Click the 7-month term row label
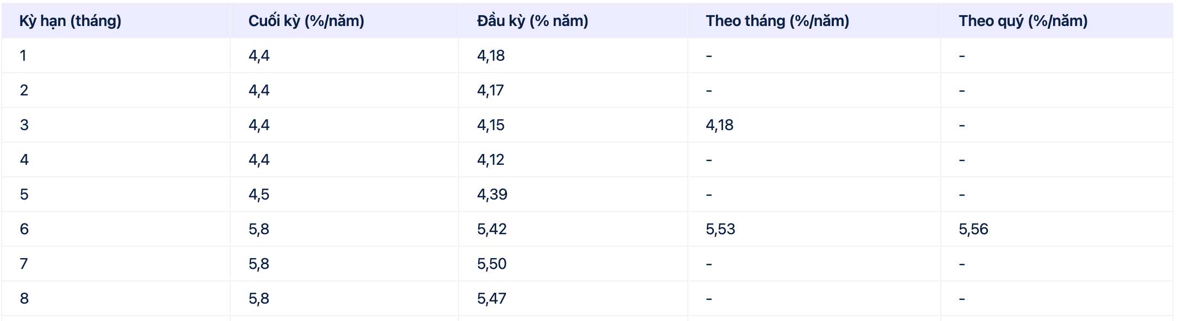This screenshot has width=1178, height=321. pyautogui.click(x=23, y=264)
